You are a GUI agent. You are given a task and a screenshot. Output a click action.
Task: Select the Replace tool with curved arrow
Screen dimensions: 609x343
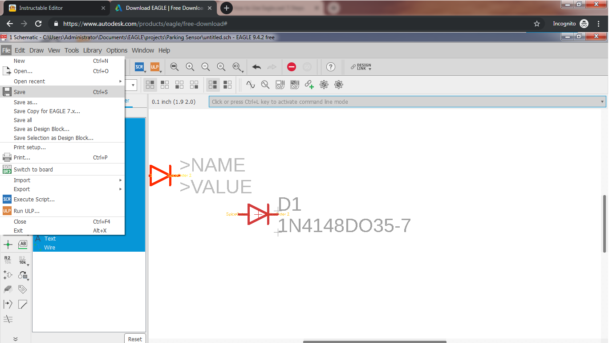click(23, 275)
